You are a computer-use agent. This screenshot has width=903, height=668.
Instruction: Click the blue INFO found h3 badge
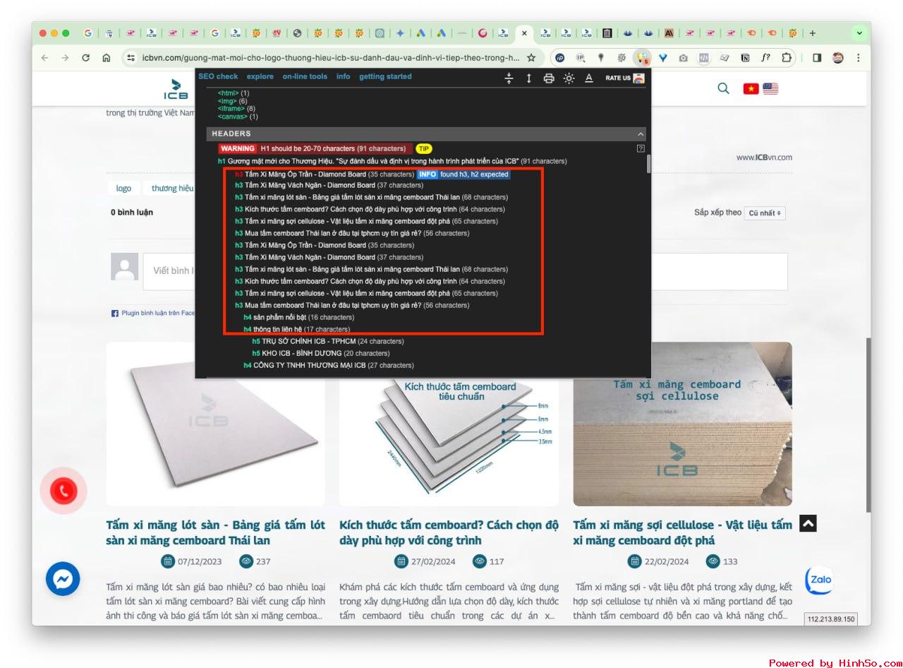pos(463,174)
